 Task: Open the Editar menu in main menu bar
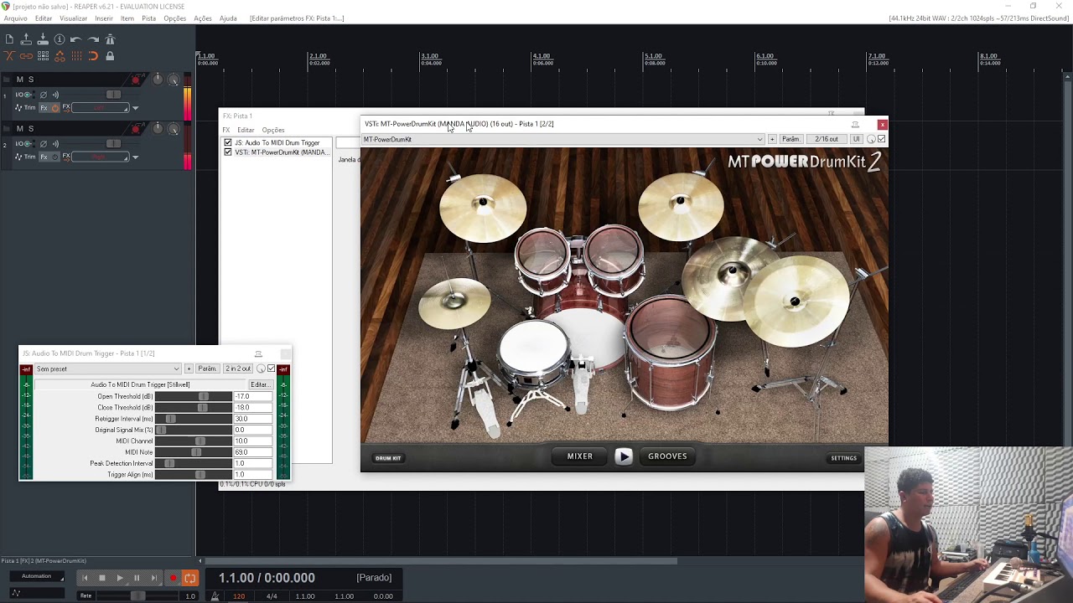pyautogui.click(x=44, y=18)
